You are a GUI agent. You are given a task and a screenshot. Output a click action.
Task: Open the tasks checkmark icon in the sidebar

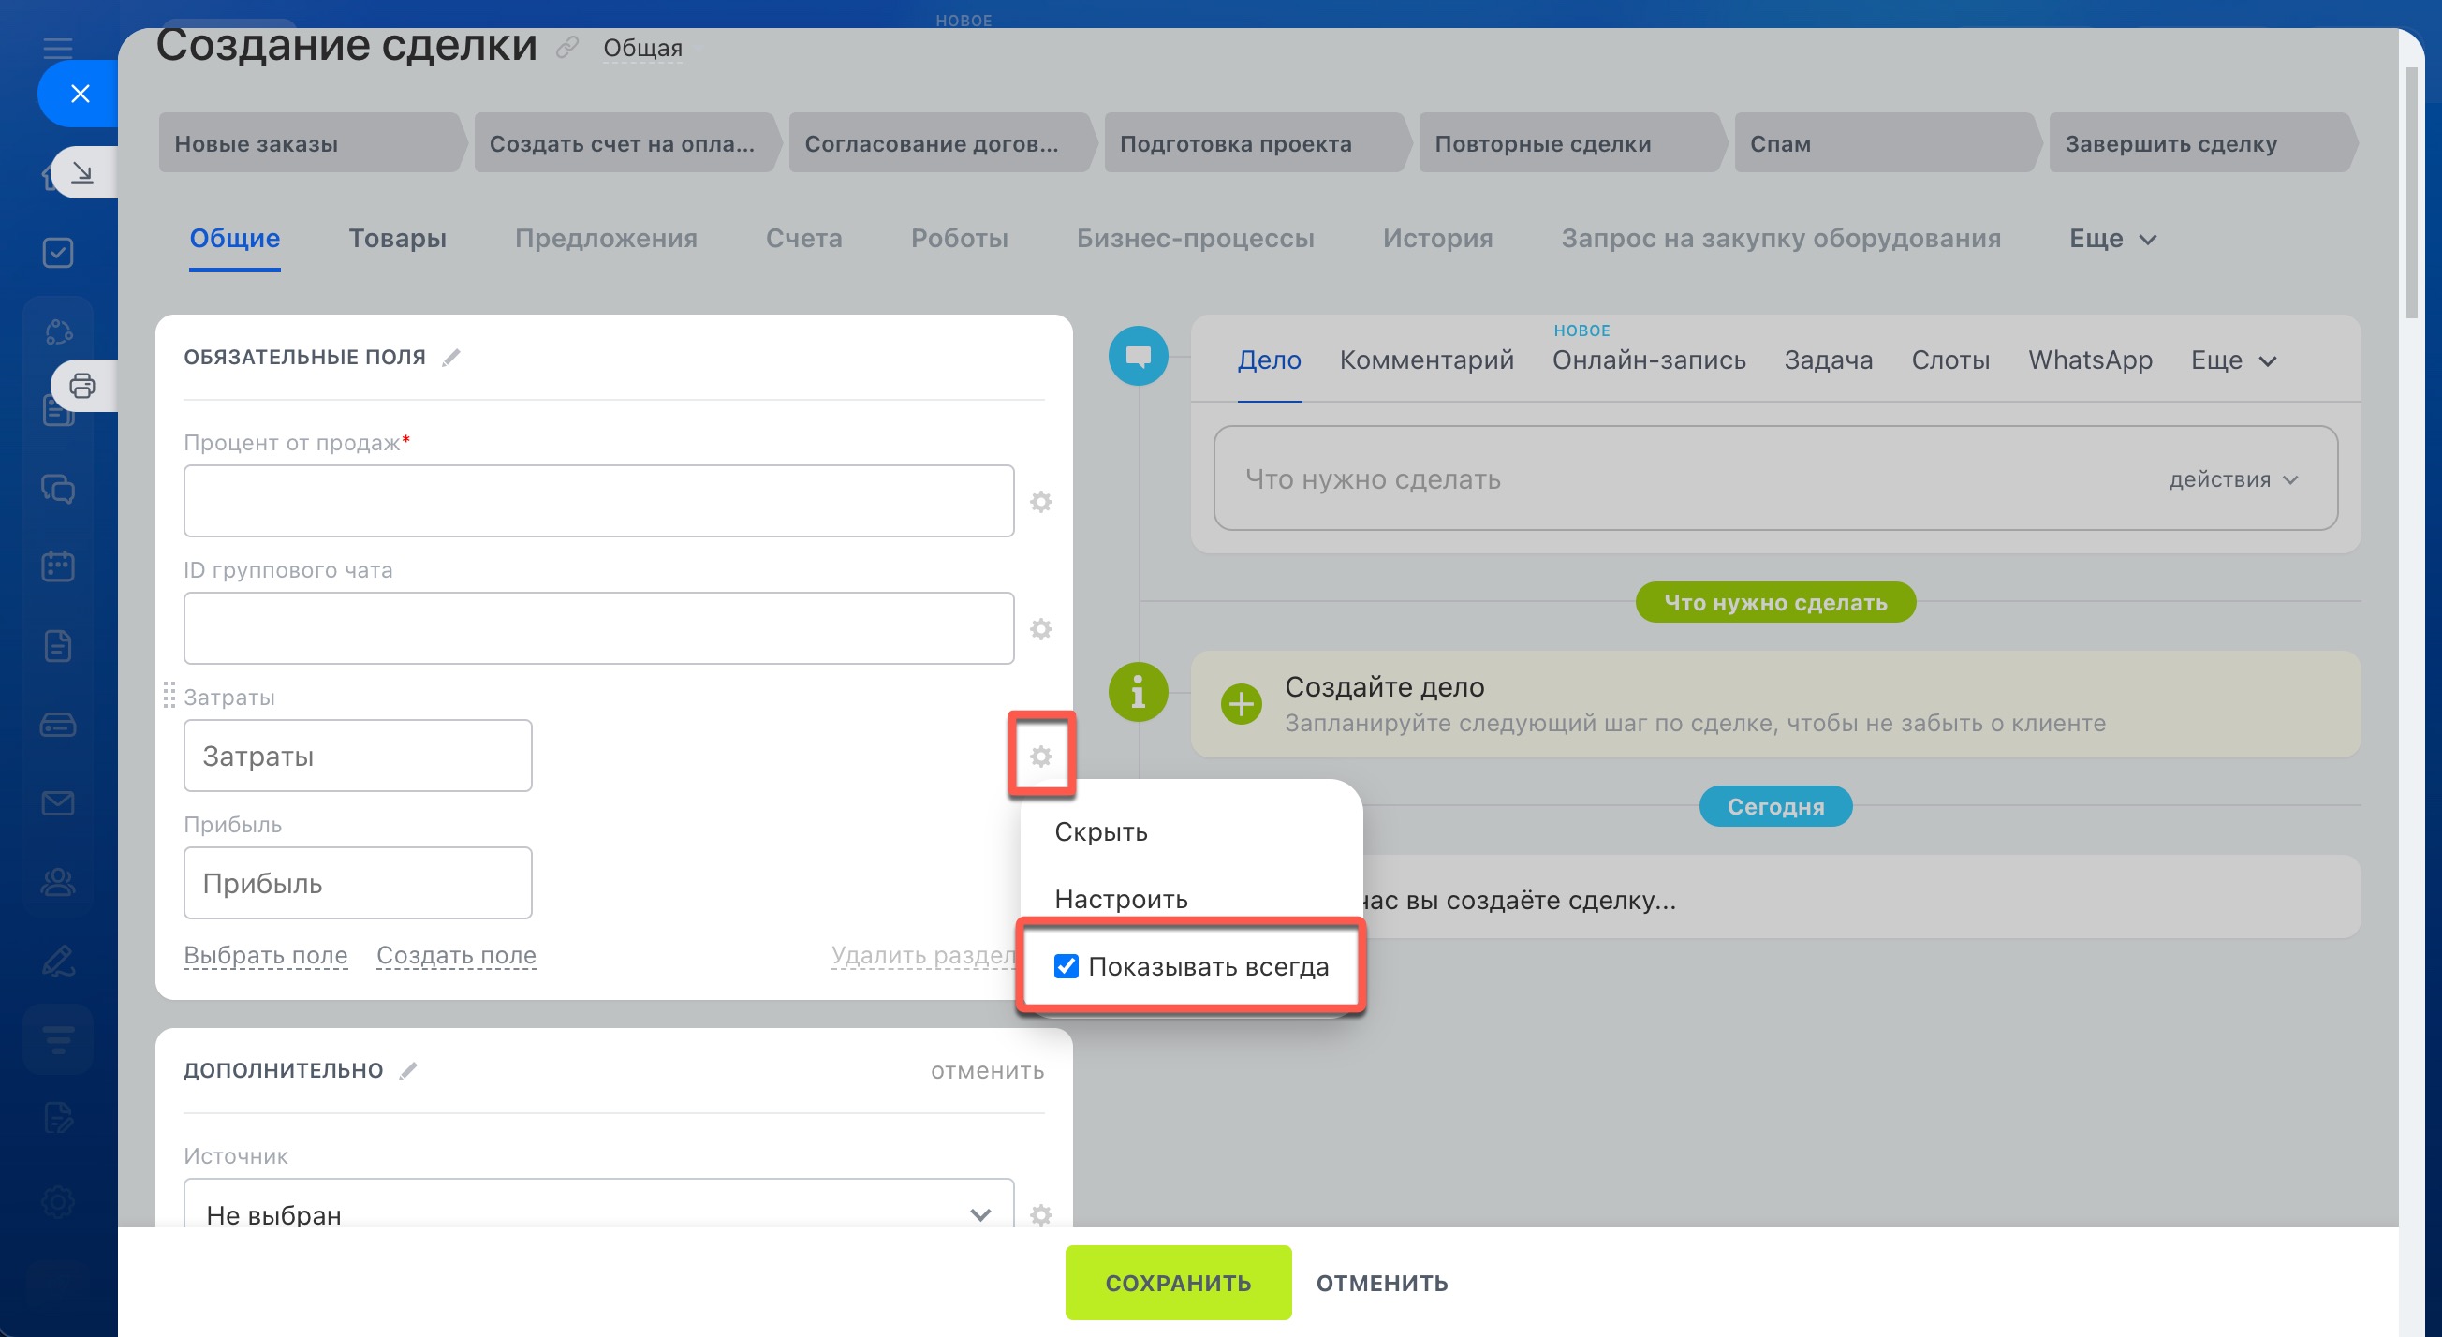(x=58, y=253)
